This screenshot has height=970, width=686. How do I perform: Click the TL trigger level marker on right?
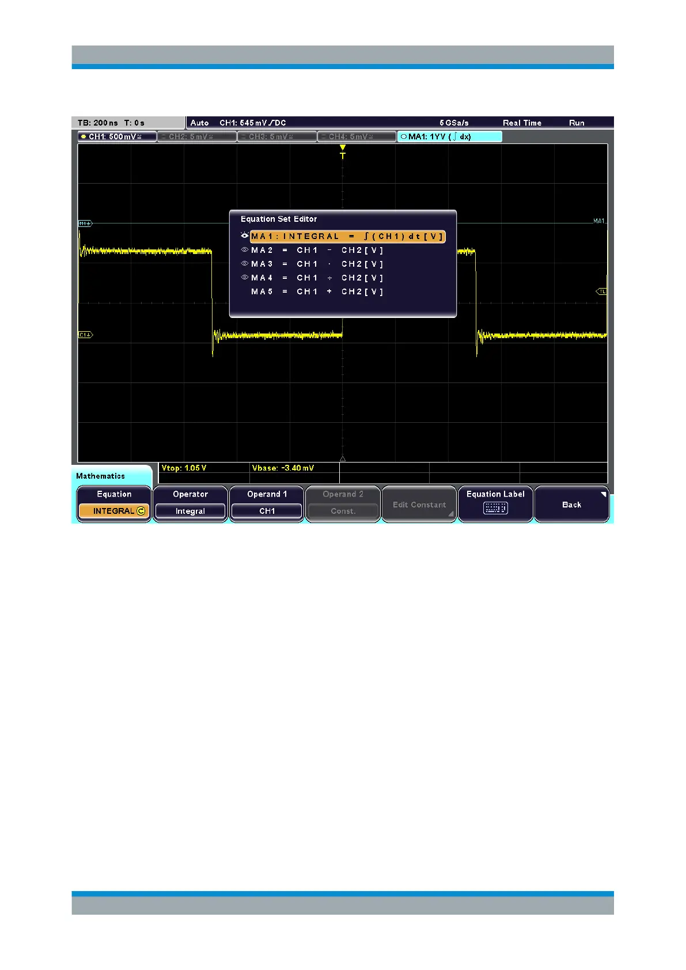click(x=601, y=292)
